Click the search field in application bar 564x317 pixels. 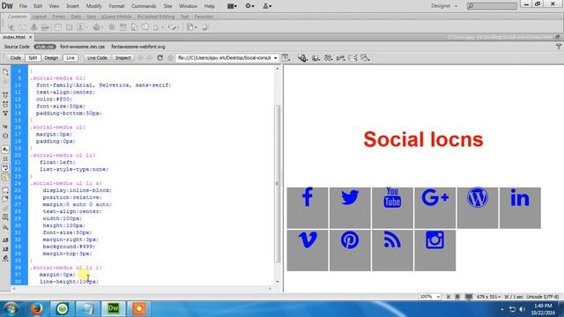pos(492,6)
